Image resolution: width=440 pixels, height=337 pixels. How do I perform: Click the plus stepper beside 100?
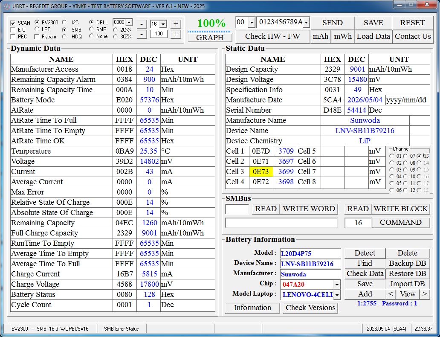(x=176, y=34)
